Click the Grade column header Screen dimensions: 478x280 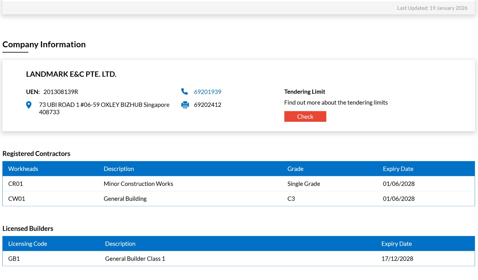point(295,169)
